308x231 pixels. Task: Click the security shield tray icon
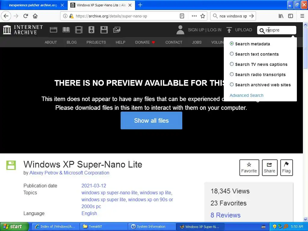(x=275, y=226)
